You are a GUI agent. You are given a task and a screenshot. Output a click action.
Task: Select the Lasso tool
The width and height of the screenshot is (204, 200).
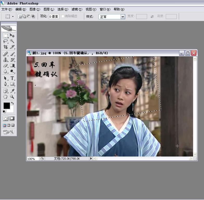5,41
